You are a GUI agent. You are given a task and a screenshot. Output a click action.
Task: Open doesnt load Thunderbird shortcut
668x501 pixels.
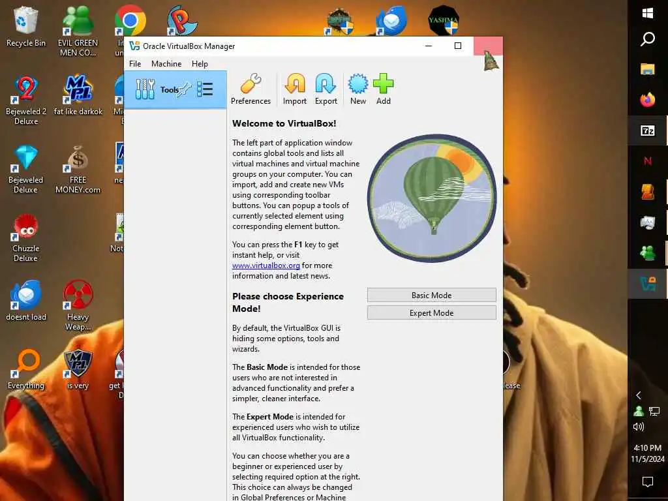(x=26, y=301)
